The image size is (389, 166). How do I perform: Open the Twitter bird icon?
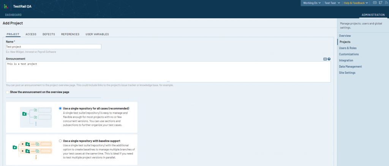pyautogui.click(x=380, y=3)
